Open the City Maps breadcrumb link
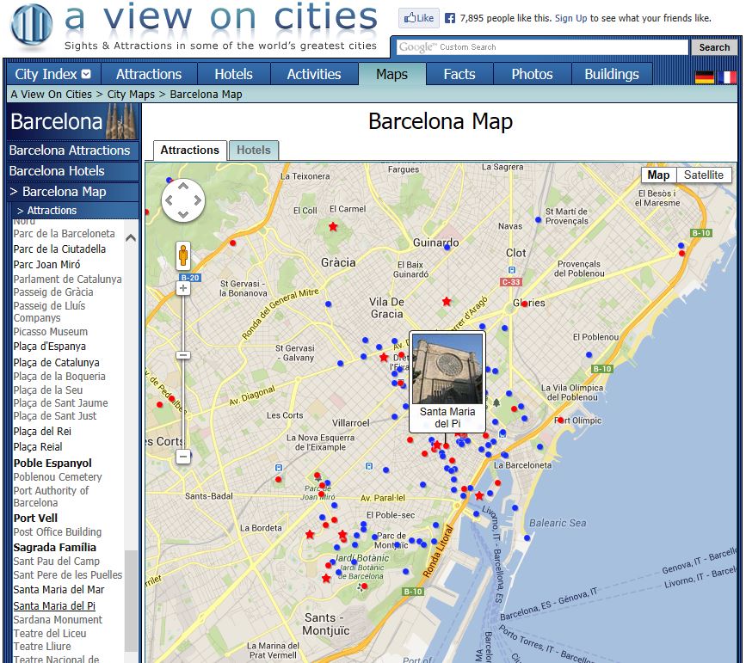The height and width of the screenshot is (663, 746). click(x=131, y=95)
